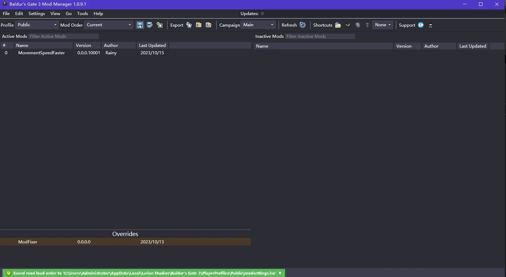Click the Refresh label in toolbar
The width and height of the screenshot is (506, 277).
click(x=289, y=25)
